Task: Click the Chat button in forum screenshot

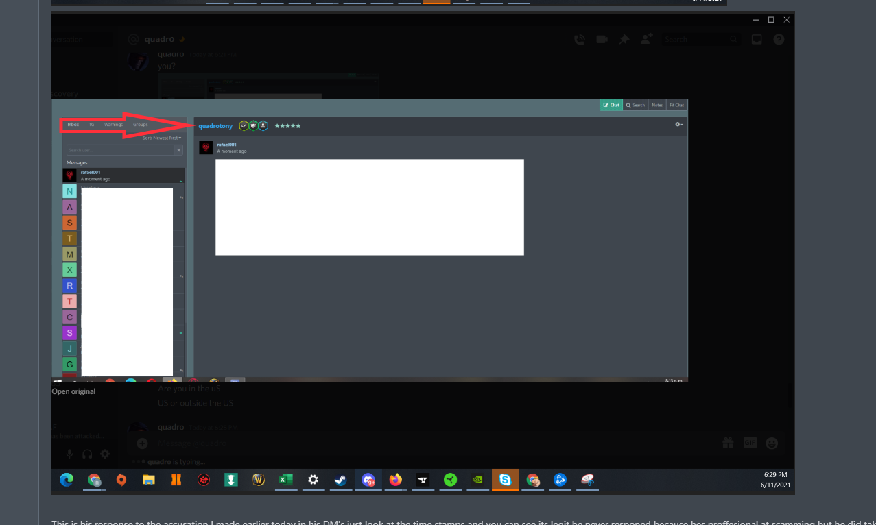Action: click(x=611, y=105)
